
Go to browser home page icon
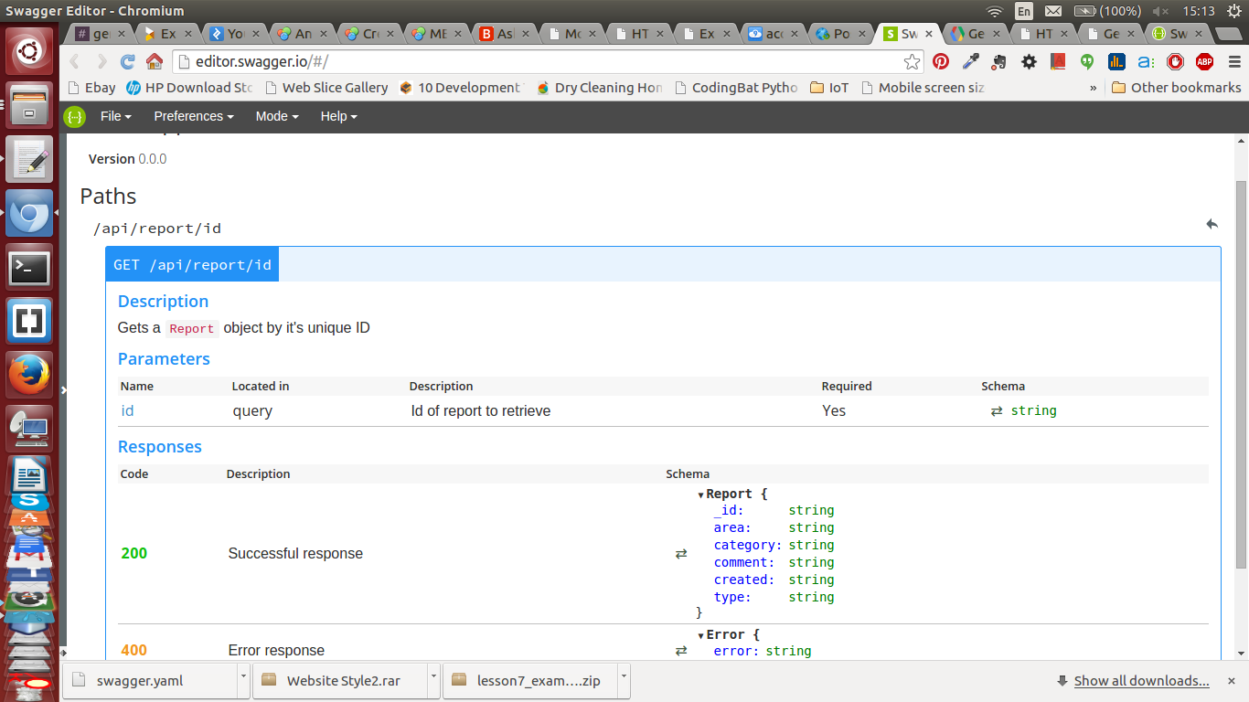(155, 61)
